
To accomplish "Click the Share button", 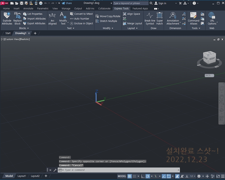I will [67, 3].
